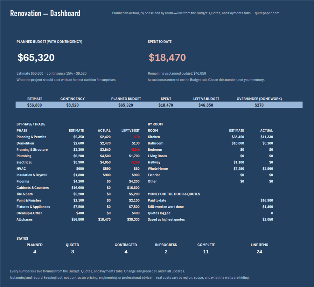Select the Whole Home room label
Image resolution: width=314 pixels, height=287 pixels.
[x=158, y=169]
